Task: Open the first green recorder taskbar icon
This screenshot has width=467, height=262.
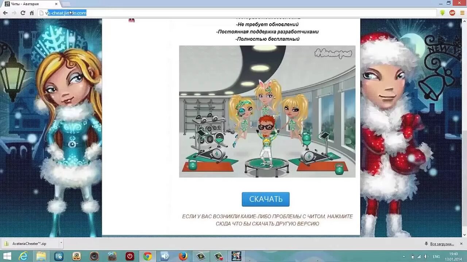Action: point(201,256)
